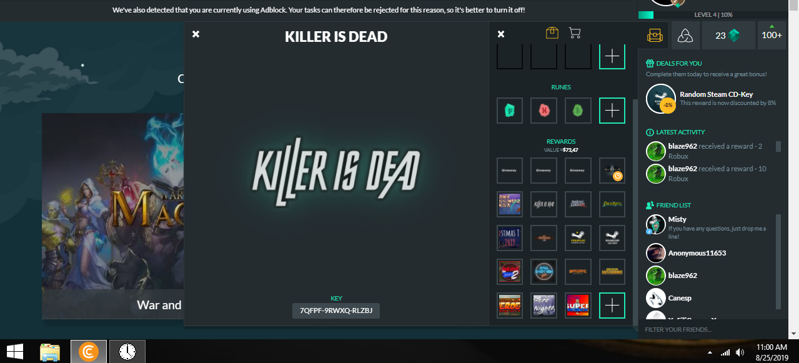Screen dimensions: 799x363
Task: Click the -8% discounted Steam deal icon
Action: 660,99
